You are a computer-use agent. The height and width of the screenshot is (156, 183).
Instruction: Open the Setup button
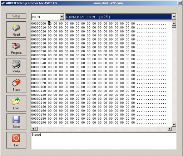16,16
